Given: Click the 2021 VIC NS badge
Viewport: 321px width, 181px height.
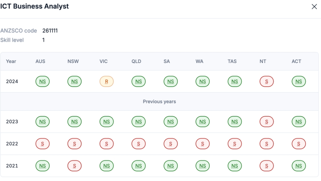Looking at the screenshot, I should (x=107, y=166).
